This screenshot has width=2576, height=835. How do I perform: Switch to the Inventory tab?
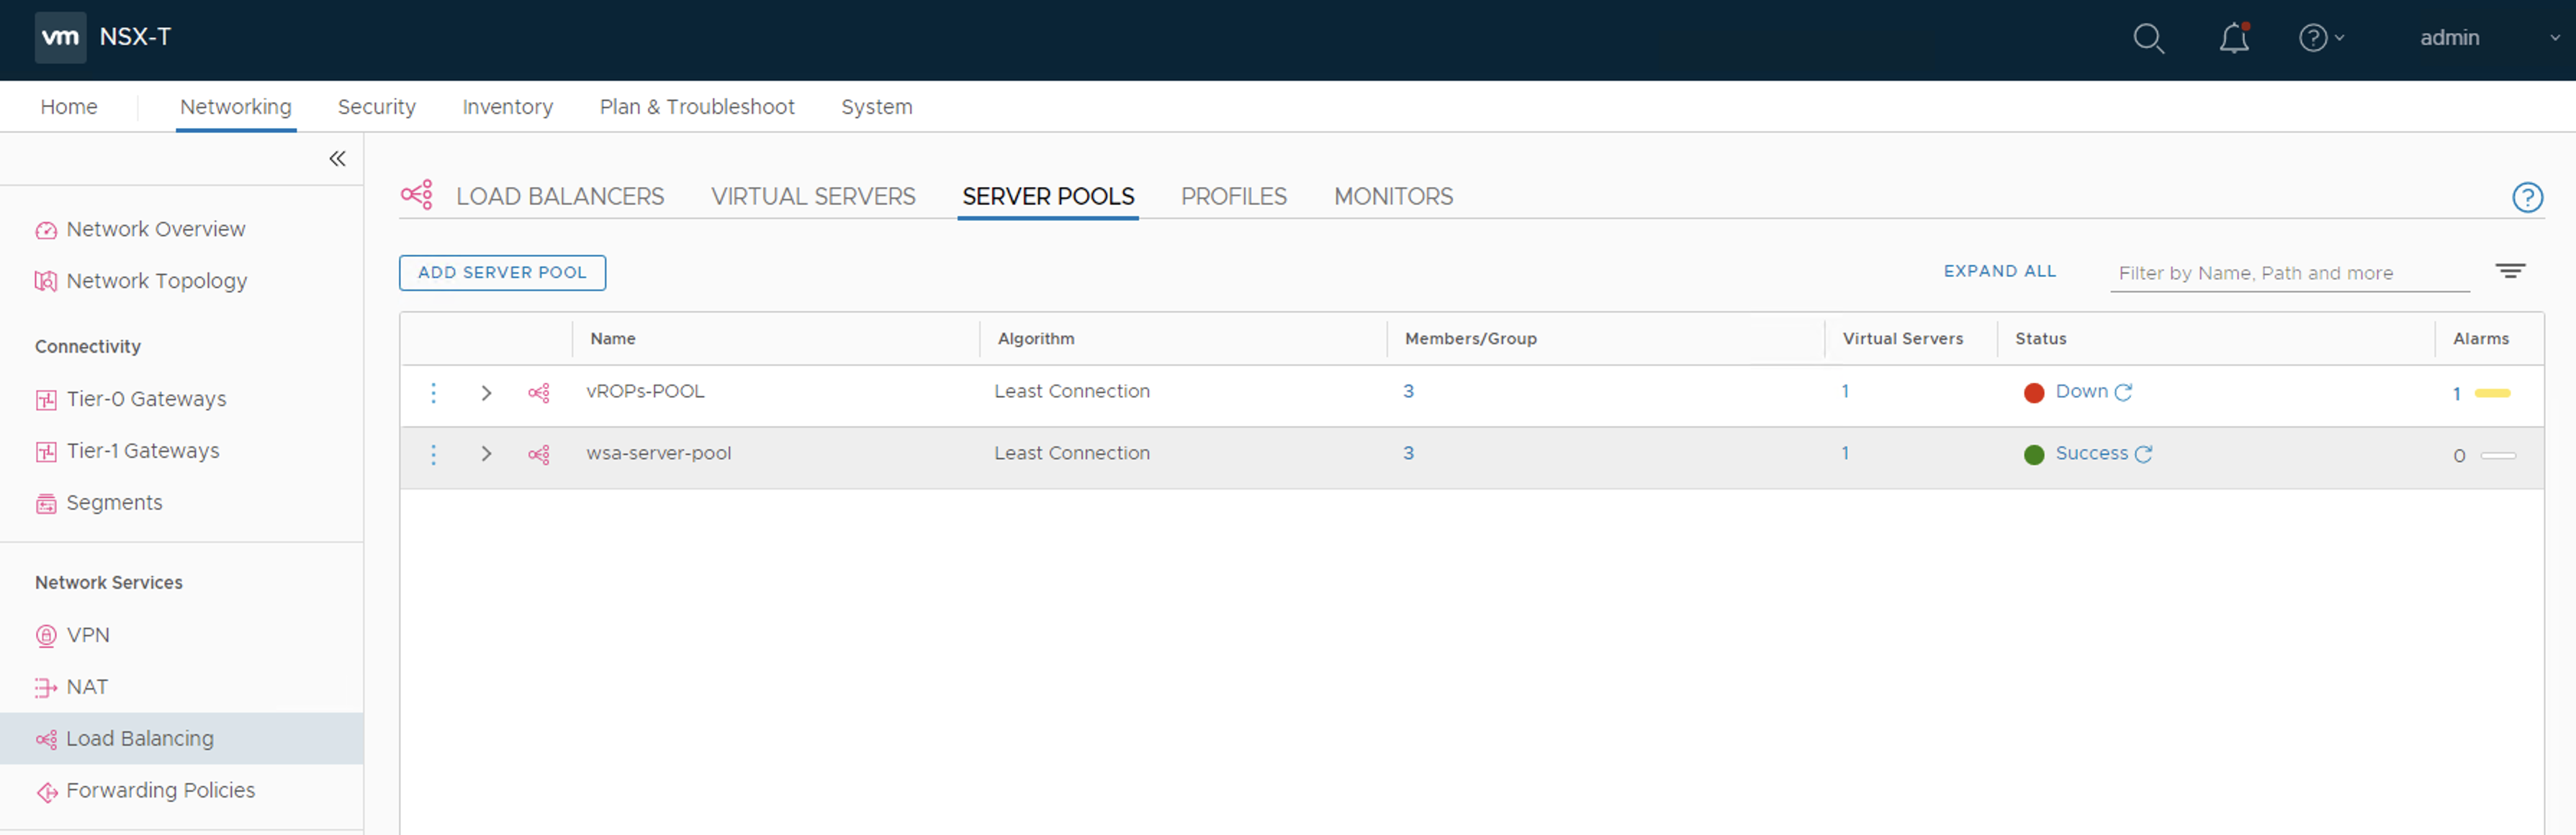pos(507,107)
